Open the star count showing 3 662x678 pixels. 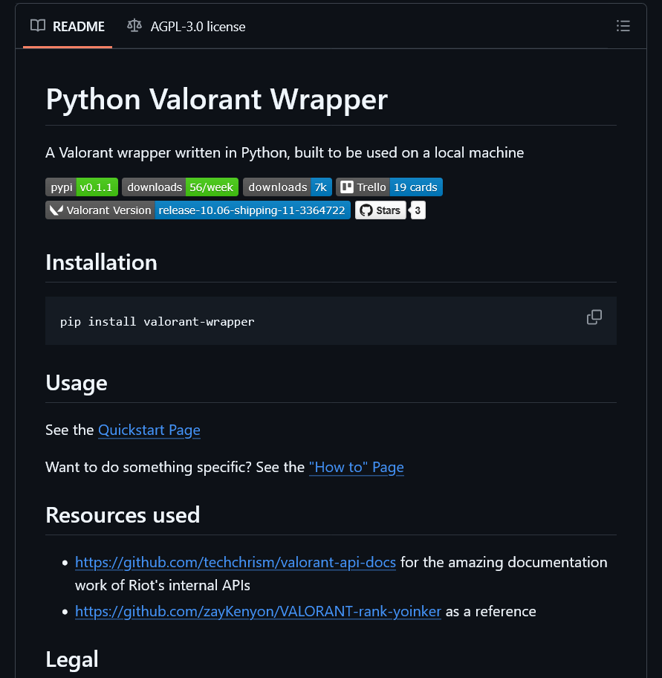(418, 210)
